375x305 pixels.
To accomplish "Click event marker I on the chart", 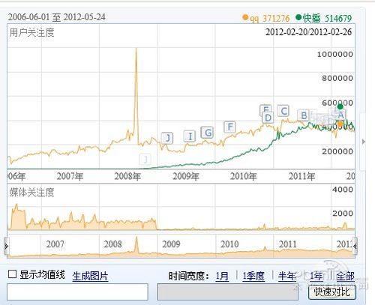I will [190, 136].
